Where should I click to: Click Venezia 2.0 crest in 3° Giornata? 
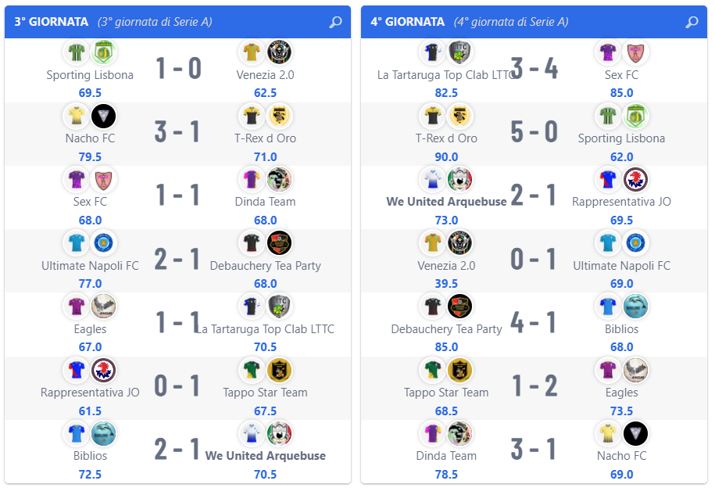279,52
